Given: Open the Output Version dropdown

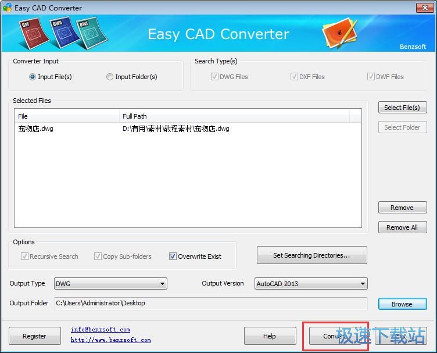Looking at the screenshot, I should tap(311, 284).
